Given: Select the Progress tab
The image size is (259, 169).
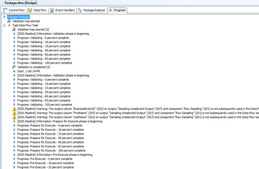Looking at the screenshot, I should (x=117, y=10).
